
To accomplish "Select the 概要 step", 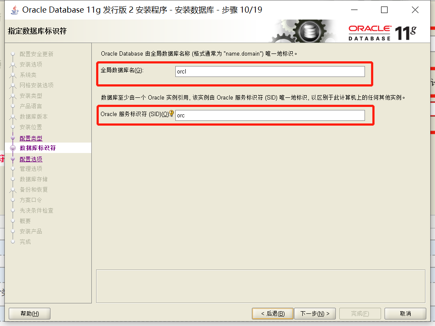I will pyautogui.click(x=25, y=221).
